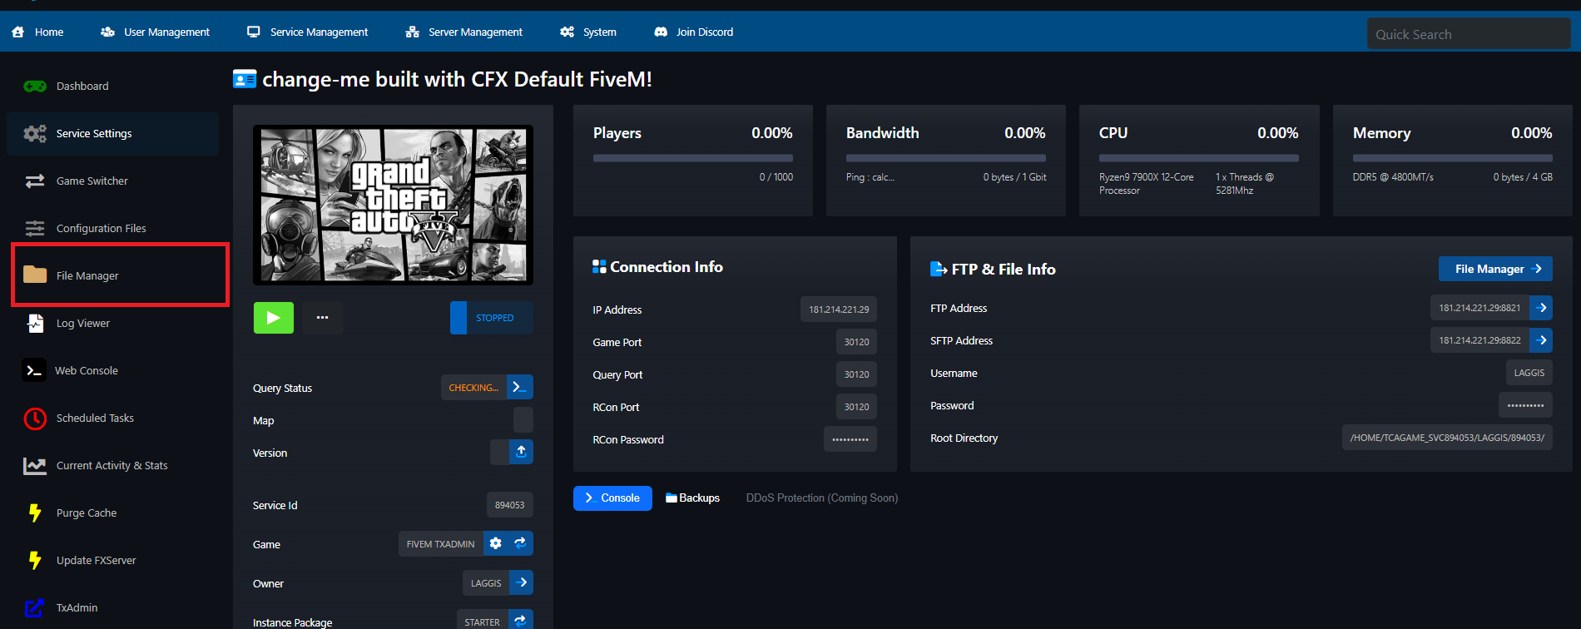Image resolution: width=1581 pixels, height=629 pixels.
Task: Click the STOPPED status button
Action: 492,318
